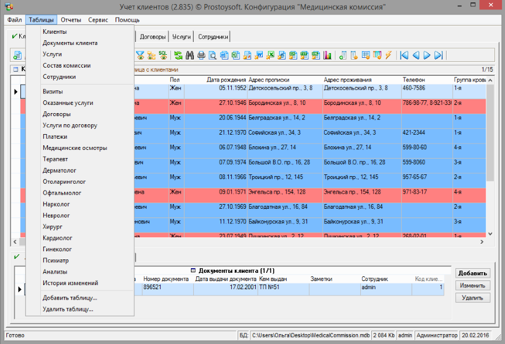Click the filter funnel icon in the toolbar

click(x=140, y=55)
